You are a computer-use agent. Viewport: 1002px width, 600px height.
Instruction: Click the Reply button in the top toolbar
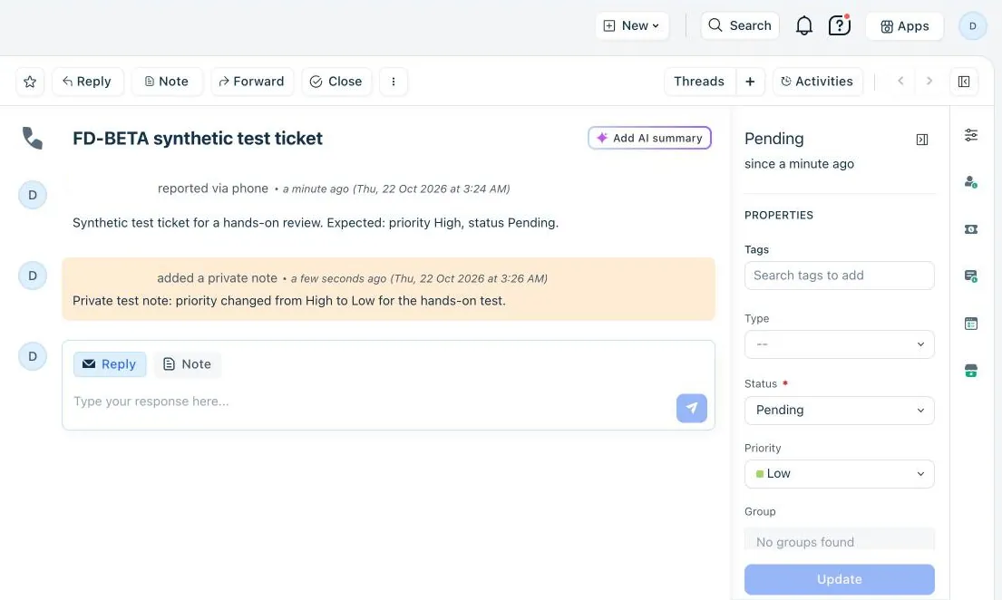pyautogui.click(x=87, y=82)
